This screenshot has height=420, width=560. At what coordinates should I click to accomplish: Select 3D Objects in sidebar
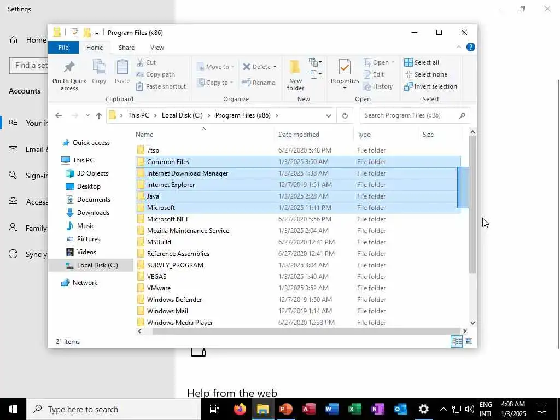click(92, 173)
